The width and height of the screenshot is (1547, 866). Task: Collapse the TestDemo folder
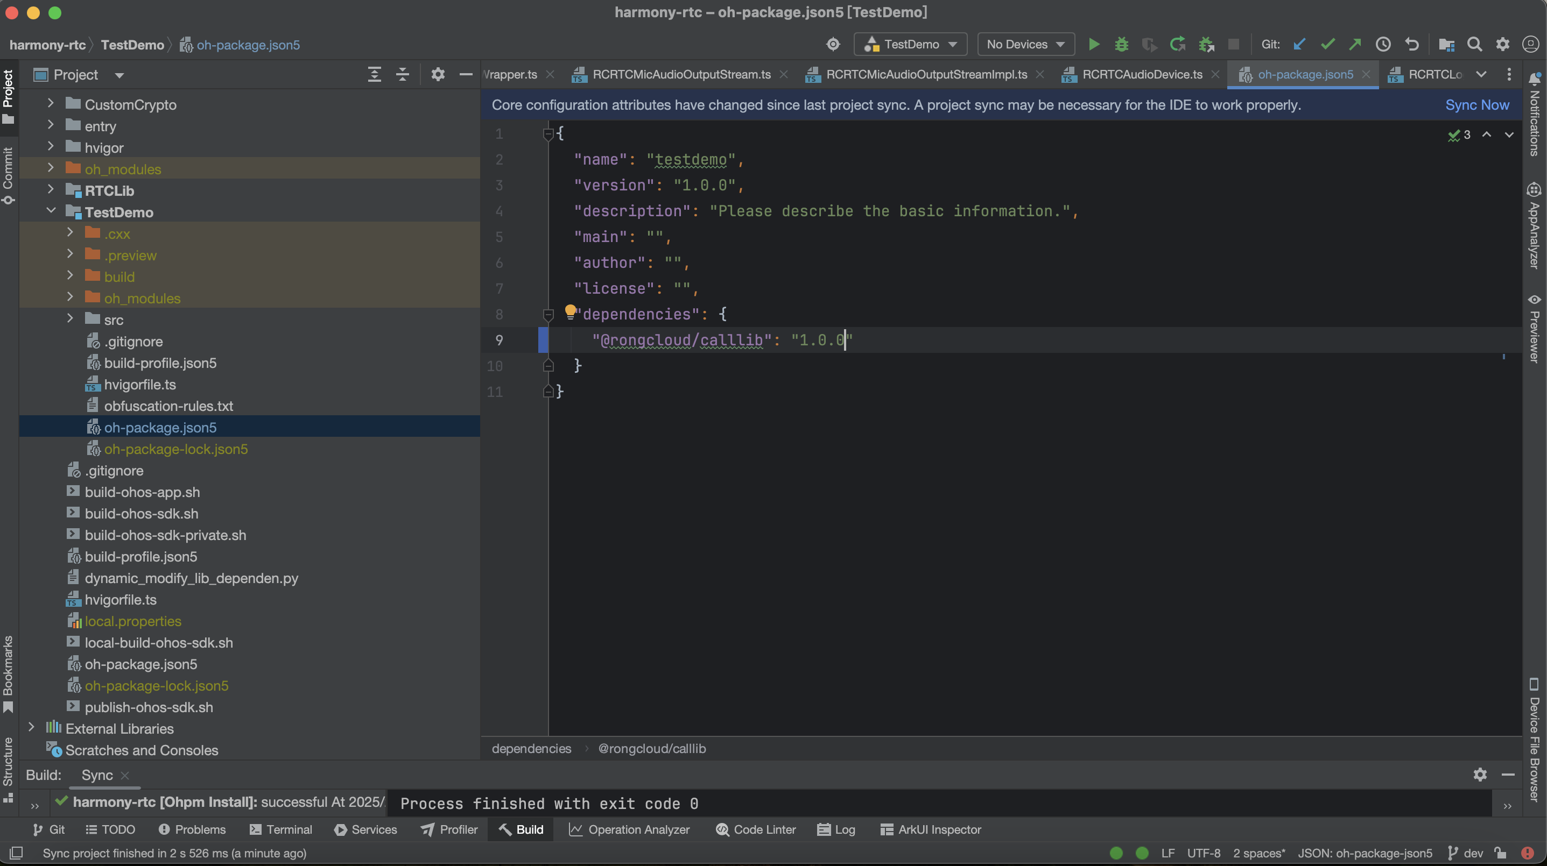click(51, 211)
